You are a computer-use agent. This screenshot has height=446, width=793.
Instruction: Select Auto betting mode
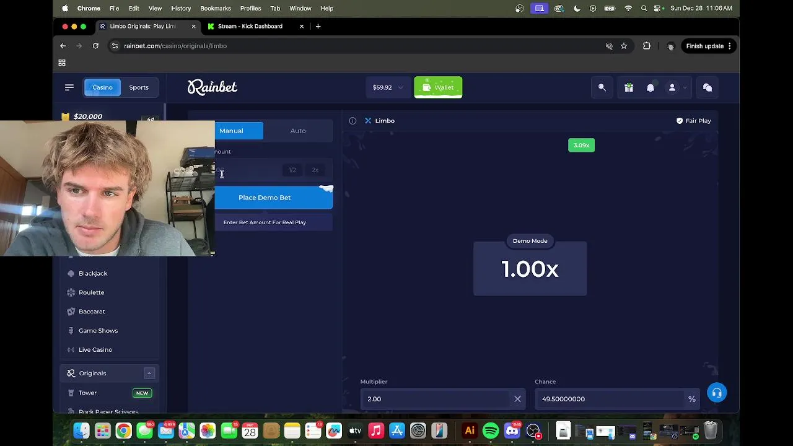(298, 131)
